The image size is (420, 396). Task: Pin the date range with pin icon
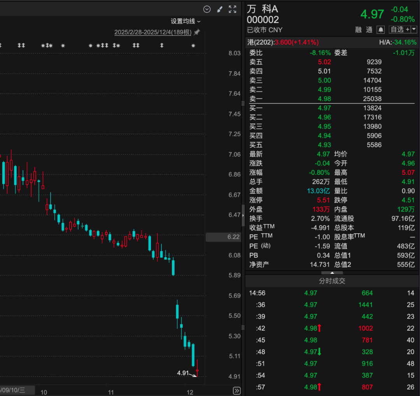click(x=197, y=32)
